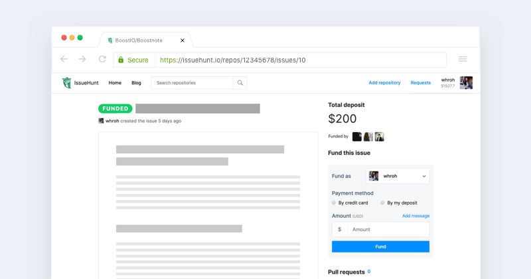Open the Blog menu item
Screen dimensions: 531x279
pyautogui.click(x=136, y=83)
